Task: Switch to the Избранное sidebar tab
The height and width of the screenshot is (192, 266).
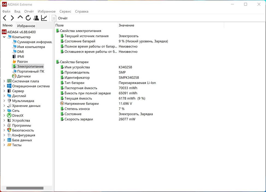Action: [x=26, y=26]
